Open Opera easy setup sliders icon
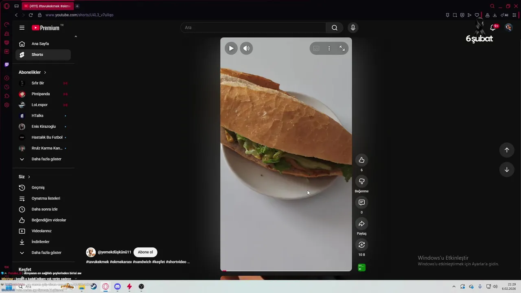 (514, 15)
